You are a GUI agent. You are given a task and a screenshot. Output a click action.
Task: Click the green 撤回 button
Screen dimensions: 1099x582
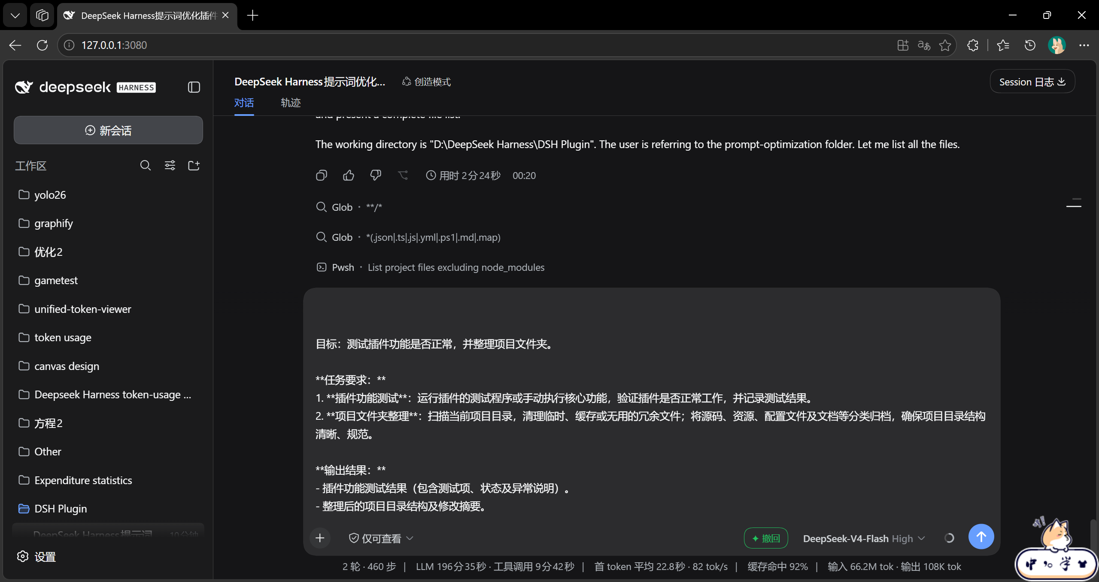[766, 538]
